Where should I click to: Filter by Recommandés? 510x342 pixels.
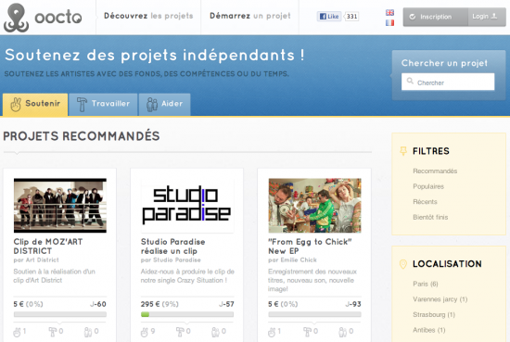coord(435,171)
